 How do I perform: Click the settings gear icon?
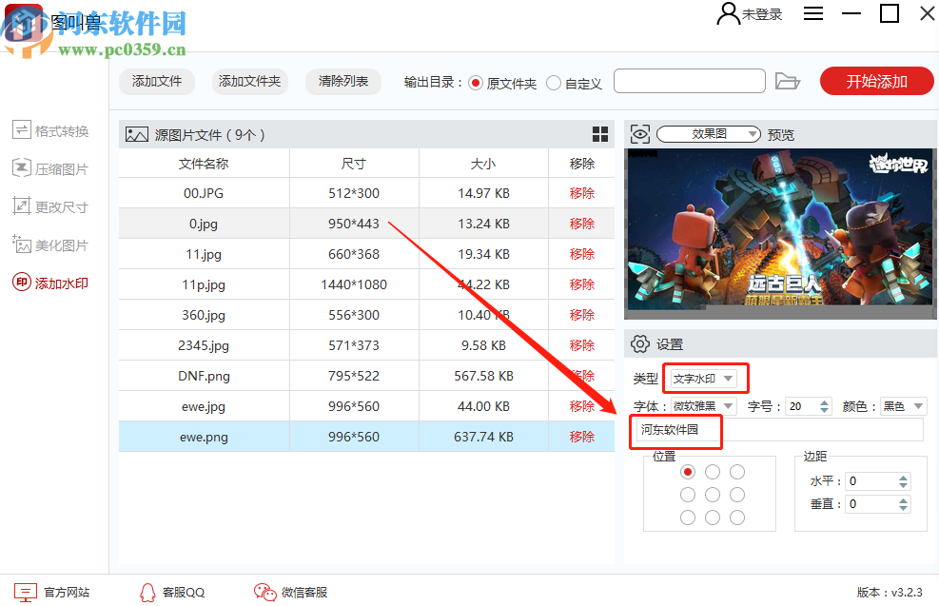[640, 343]
